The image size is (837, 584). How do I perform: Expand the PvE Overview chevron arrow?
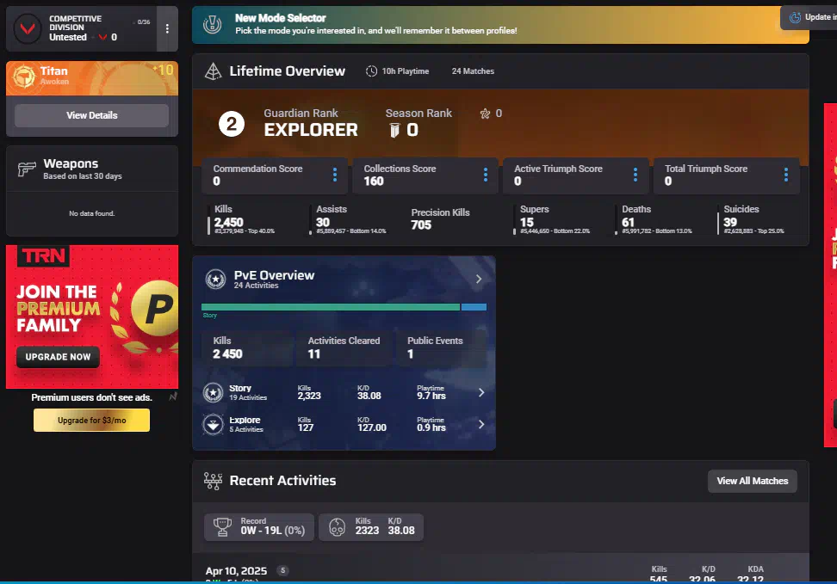tap(480, 280)
